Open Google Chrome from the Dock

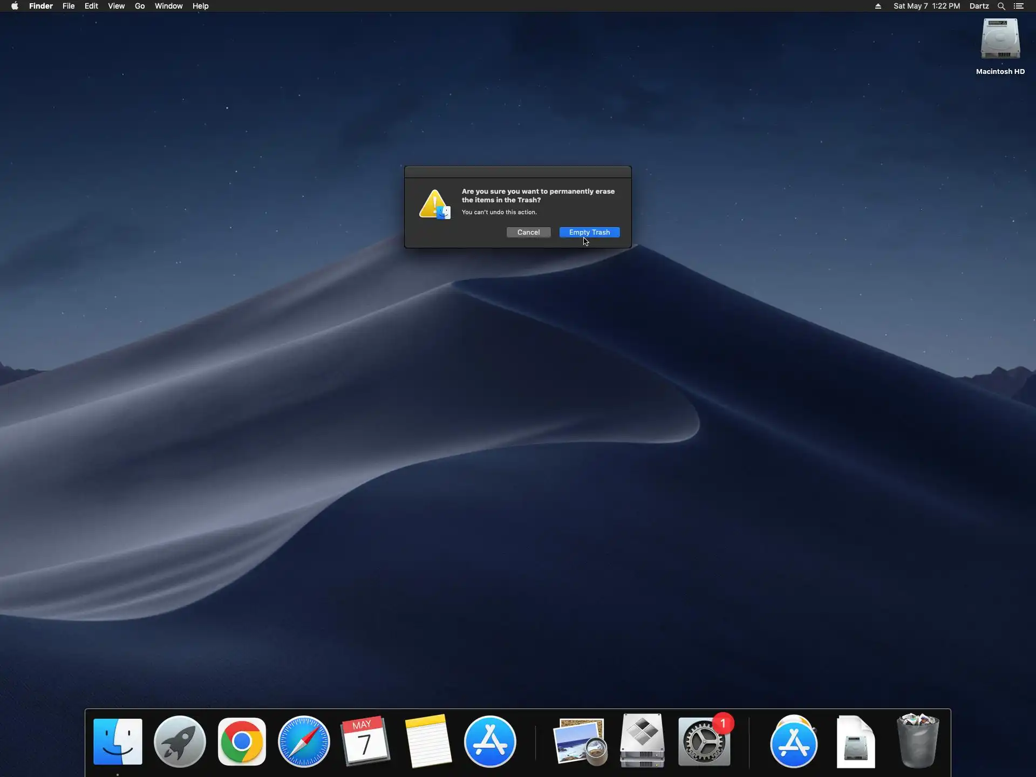[242, 741]
